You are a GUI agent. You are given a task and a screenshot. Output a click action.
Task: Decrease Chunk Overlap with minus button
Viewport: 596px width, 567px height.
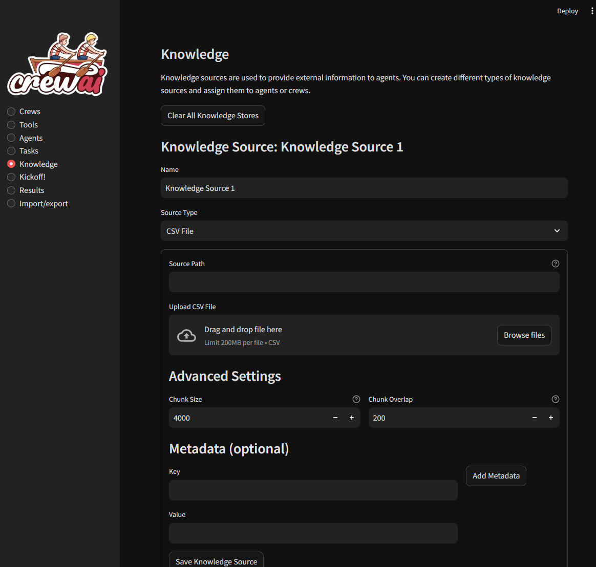pos(535,418)
